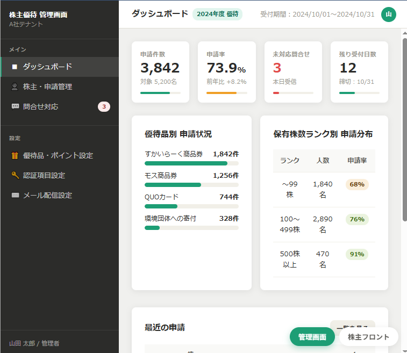407x353 pixels.
Task: Click the 受付期間 date range text
Action: click(x=317, y=15)
